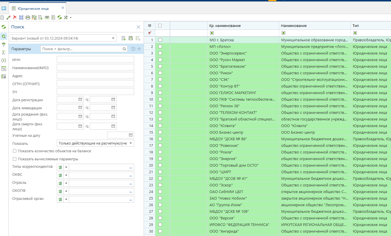Click the ellipsis button of ОКОПФ field
The image size is (391, 236).
pyautogui.click(x=131, y=192)
